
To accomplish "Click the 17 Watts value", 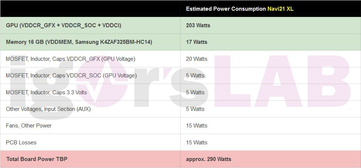I will 197,42.
